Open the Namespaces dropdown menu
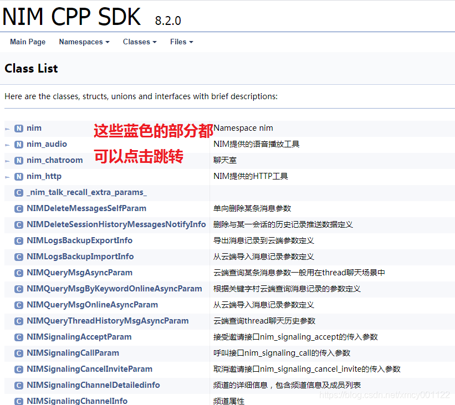This screenshot has height=405, width=455. point(84,42)
